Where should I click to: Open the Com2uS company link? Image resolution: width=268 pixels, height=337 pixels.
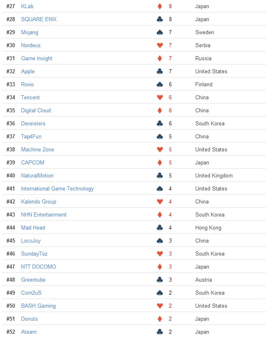pyautogui.click(x=31, y=293)
